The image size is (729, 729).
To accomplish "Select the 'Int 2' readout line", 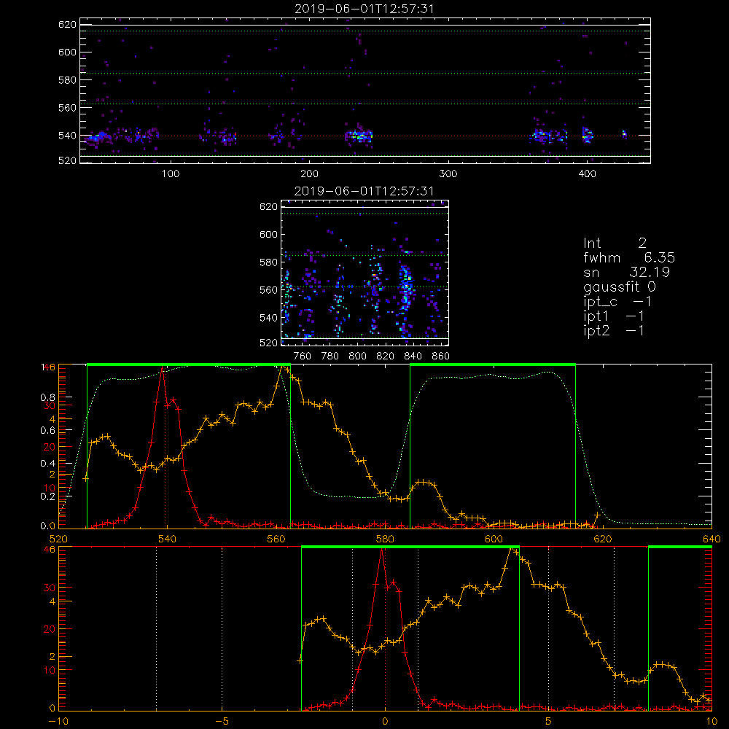I will click(615, 243).
